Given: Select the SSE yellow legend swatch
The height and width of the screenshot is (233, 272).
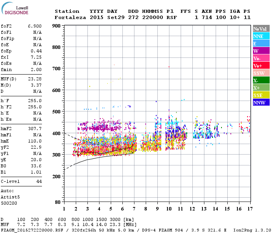Looking at the screenshot, I should 261,95.
